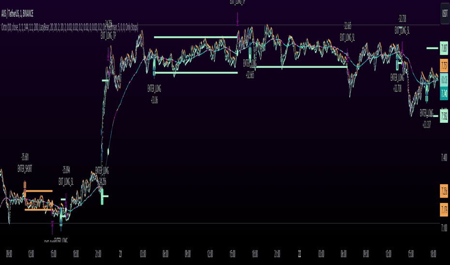Click the date 22 on time axis

pyautogui.click(x=299, y=254)
